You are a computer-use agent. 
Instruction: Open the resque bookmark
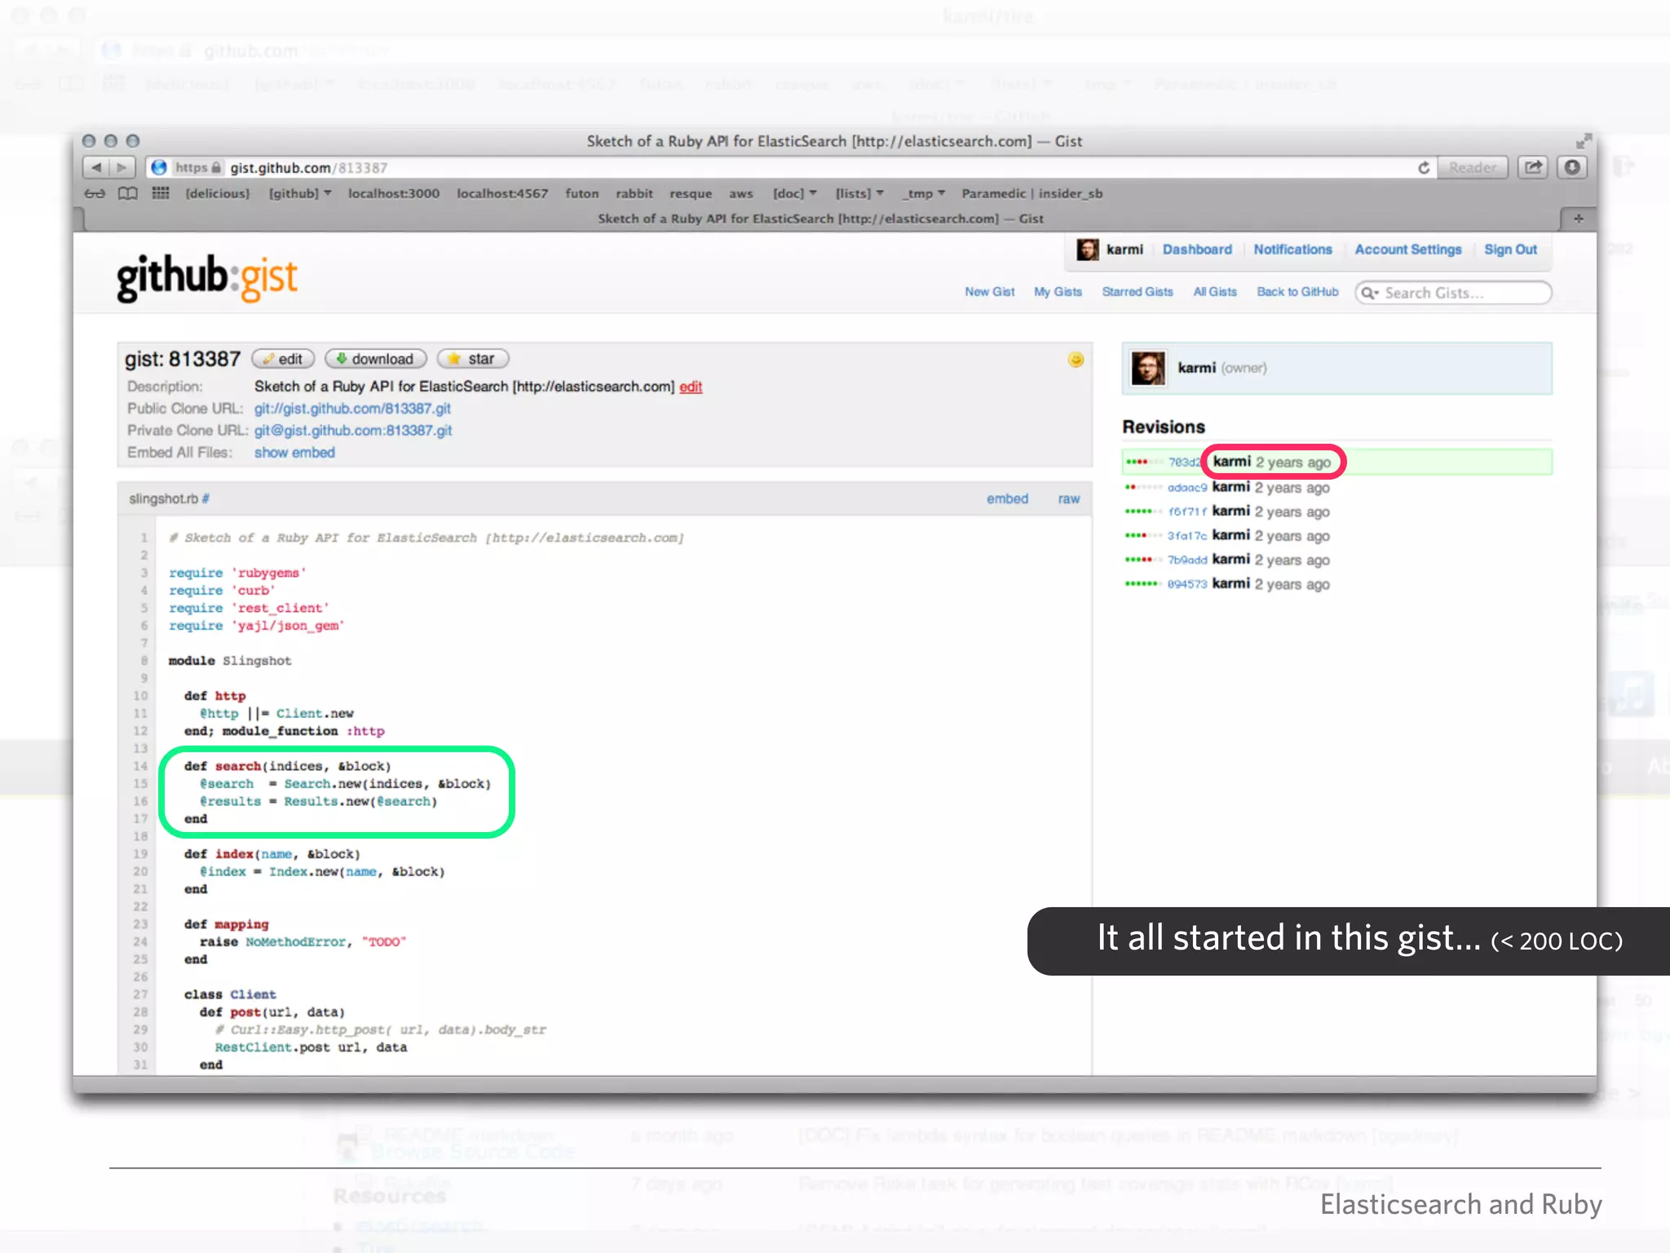point(691,193)
